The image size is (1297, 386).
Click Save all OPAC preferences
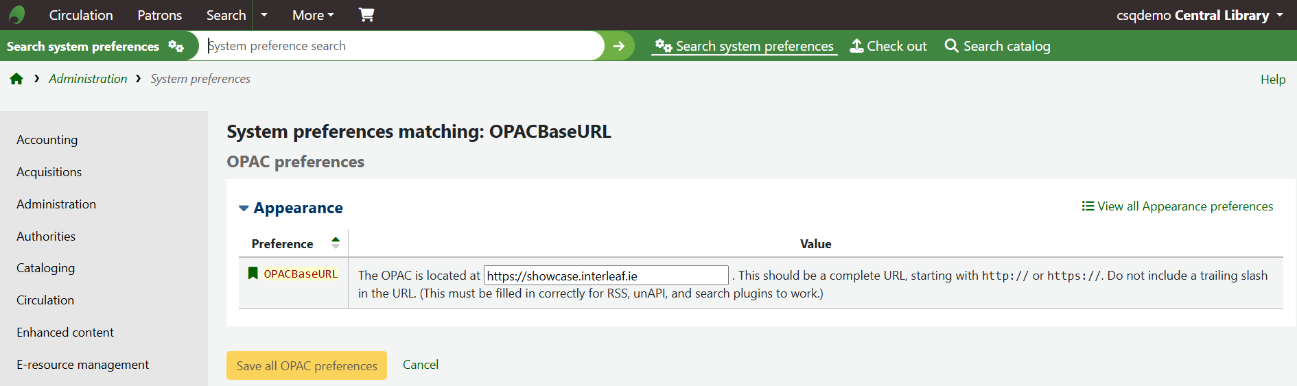coord(307,365)
